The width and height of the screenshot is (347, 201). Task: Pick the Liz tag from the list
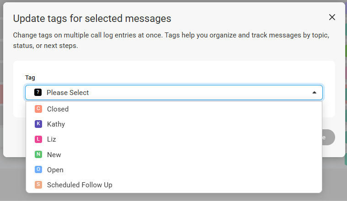(174, 139)
